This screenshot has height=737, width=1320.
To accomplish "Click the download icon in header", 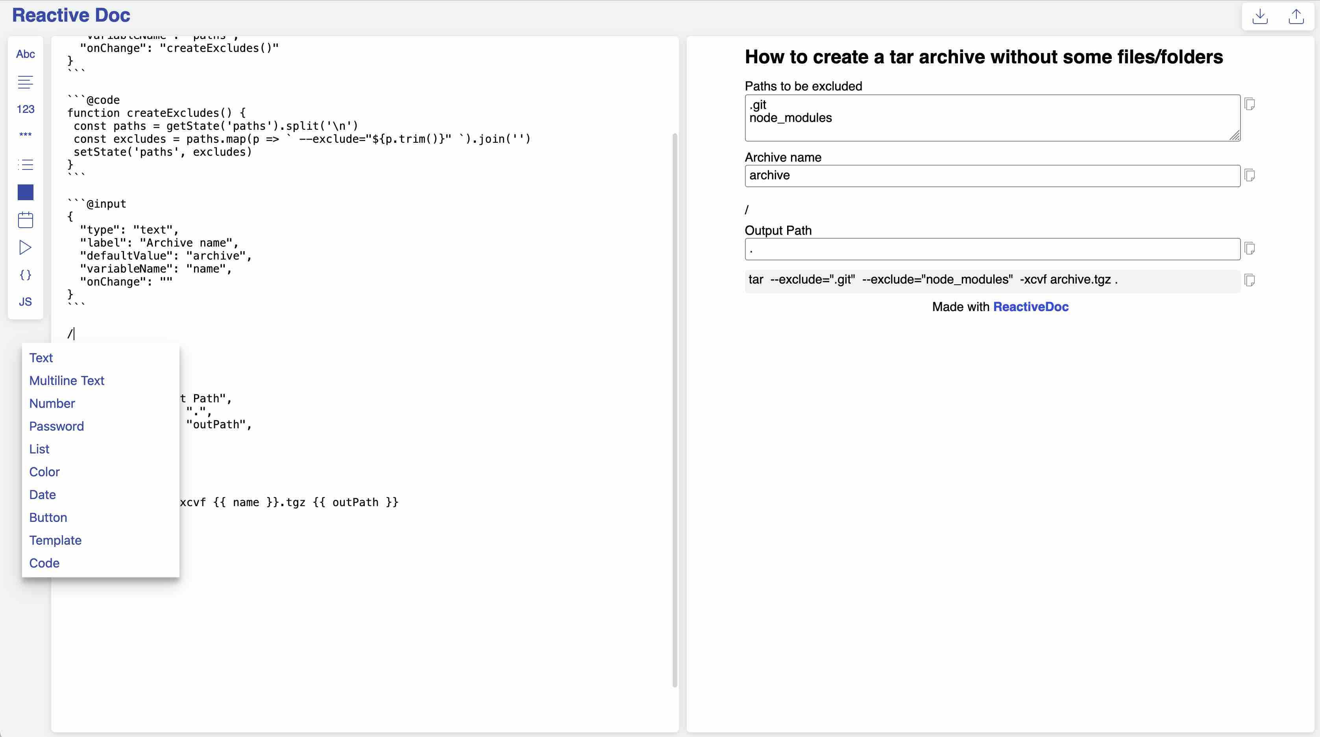I will 1260,17.
